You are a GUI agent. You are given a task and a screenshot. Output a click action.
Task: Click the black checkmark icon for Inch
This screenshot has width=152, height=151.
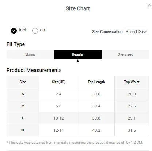coord(14,31)
